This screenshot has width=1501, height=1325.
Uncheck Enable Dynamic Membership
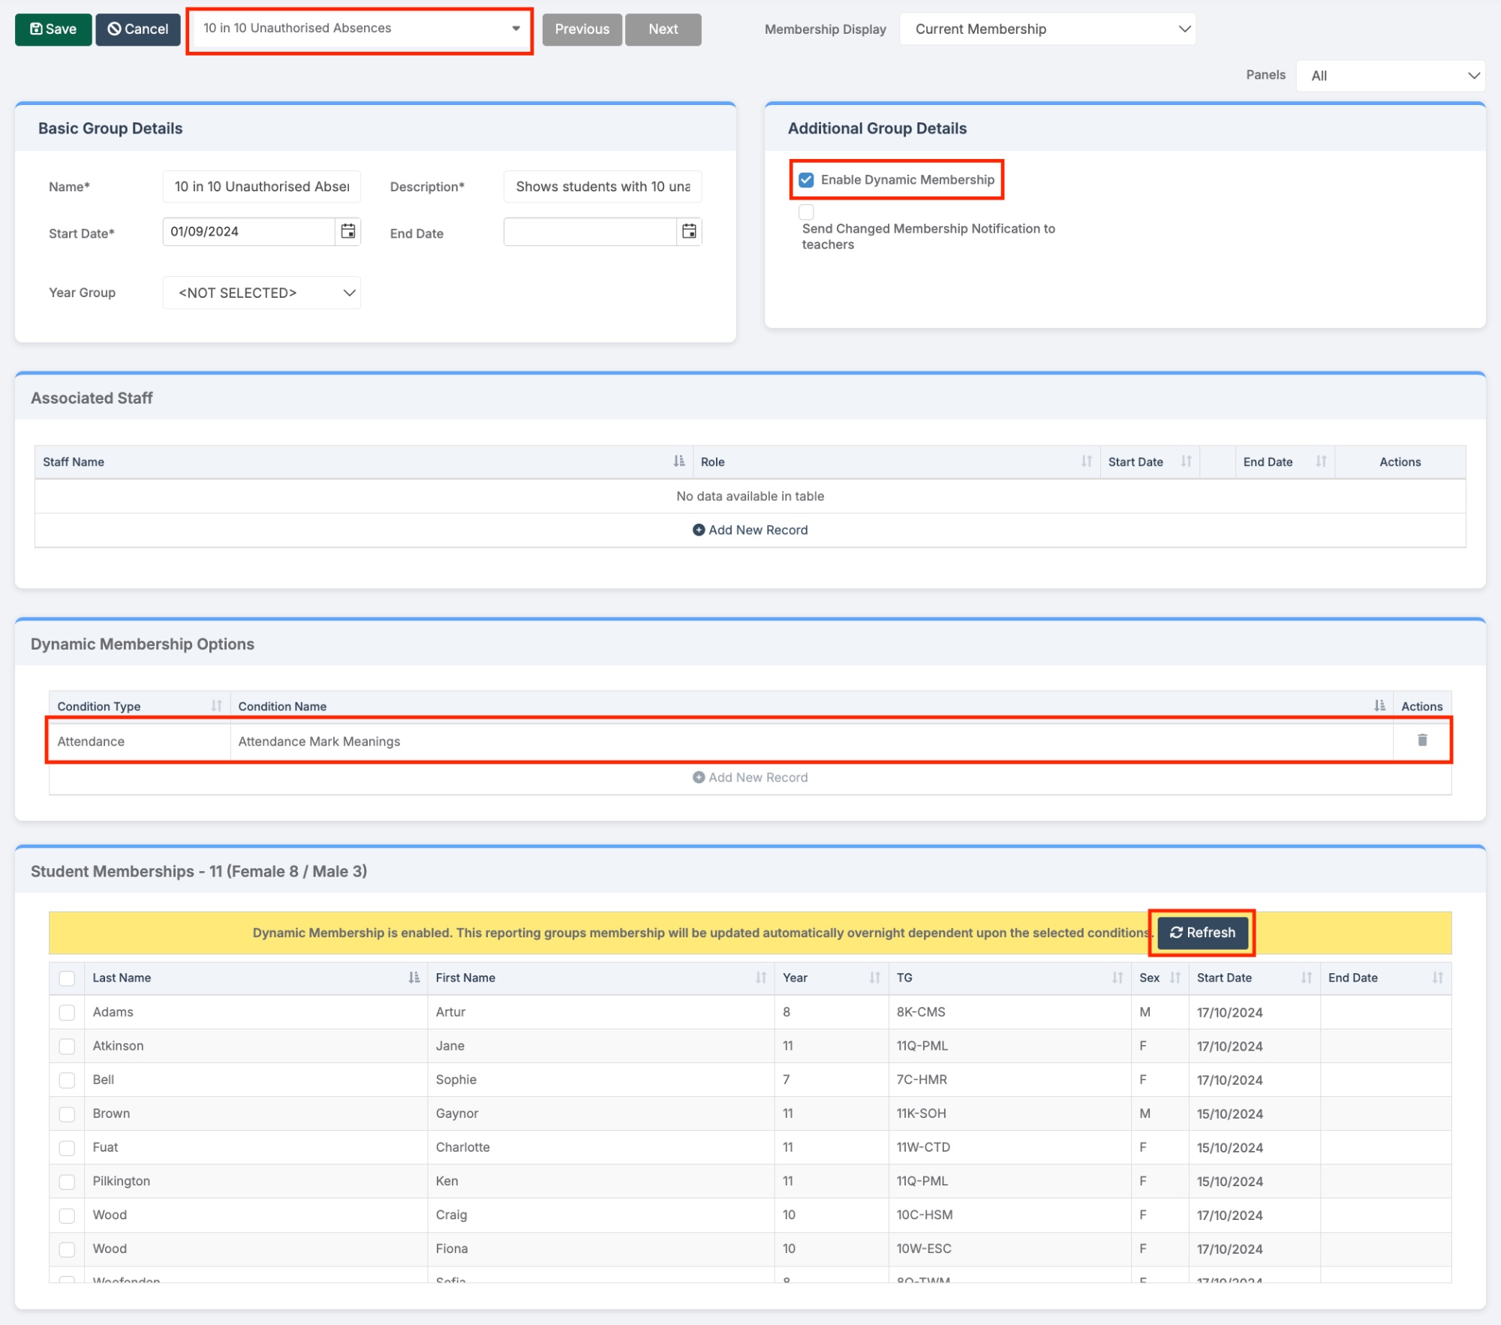pos(806,180)
